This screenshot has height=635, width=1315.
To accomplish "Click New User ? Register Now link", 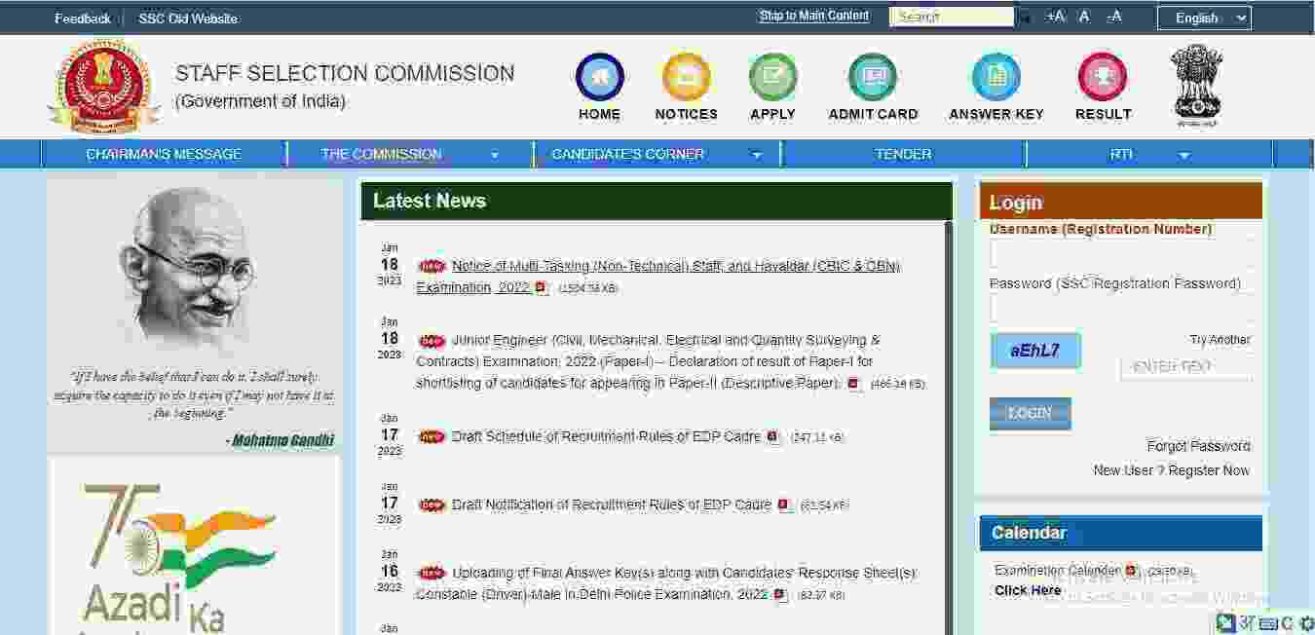I will 1172,470.
